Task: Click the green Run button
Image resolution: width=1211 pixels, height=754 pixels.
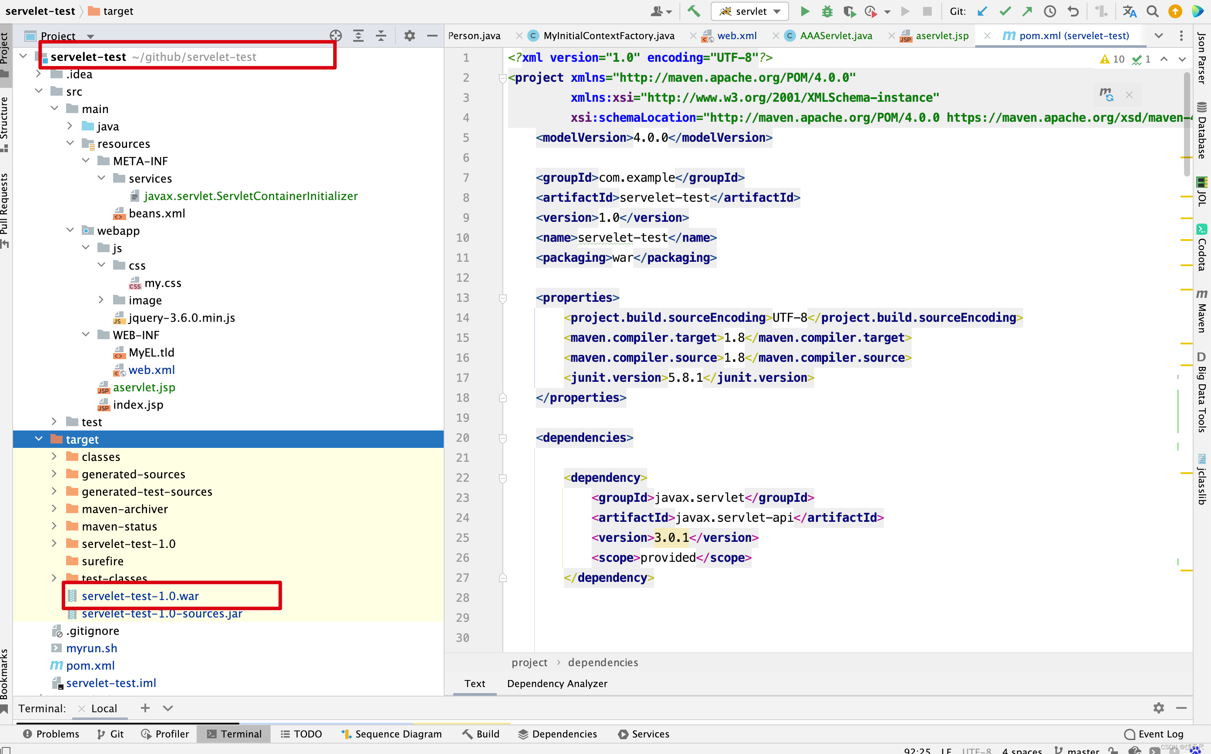Action: (805, 11)
